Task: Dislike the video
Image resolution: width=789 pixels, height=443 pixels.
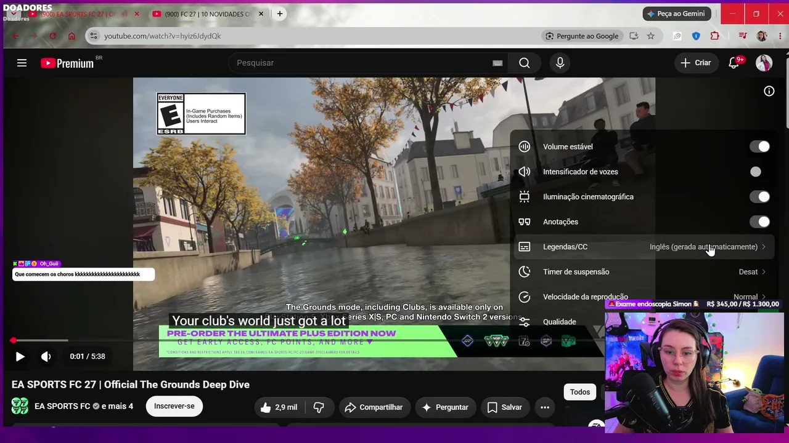Action: pos(319,407)
